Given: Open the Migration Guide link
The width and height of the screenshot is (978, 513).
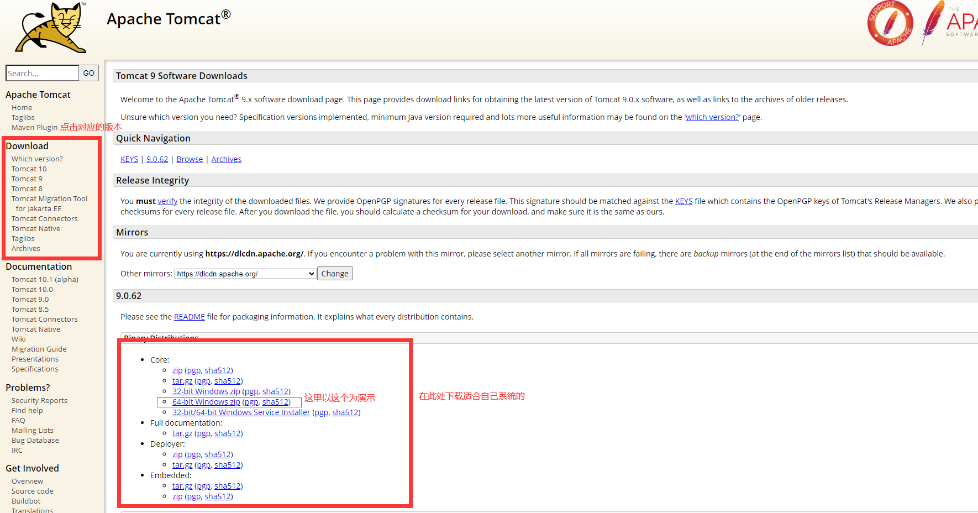Looking at the screenshot, I should [x=39, y=349].
